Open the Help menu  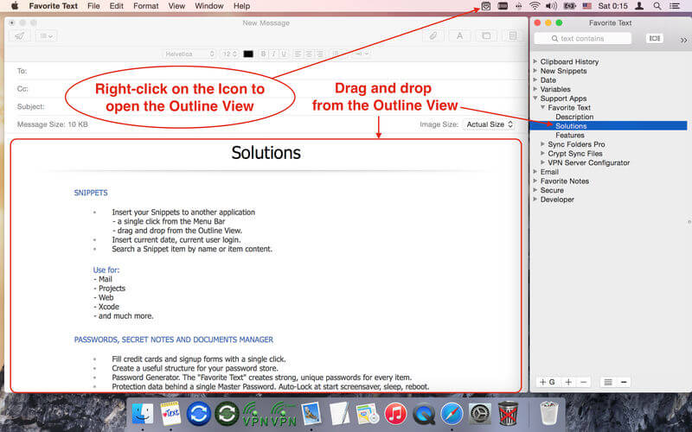point(242,6)
